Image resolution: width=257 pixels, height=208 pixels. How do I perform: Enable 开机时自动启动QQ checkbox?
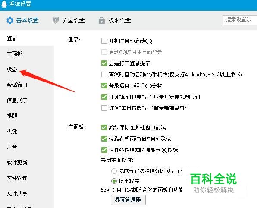(104, 41)
